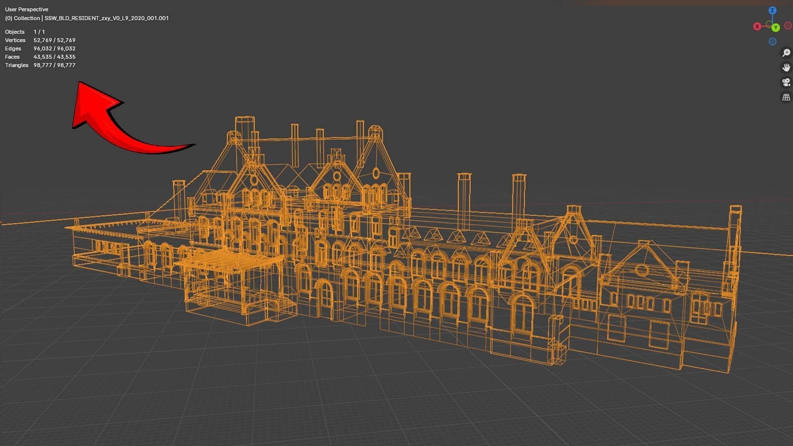793x446 pixels.
Task: Click the green Y axis gizmo handle
Action: (776, 27)
